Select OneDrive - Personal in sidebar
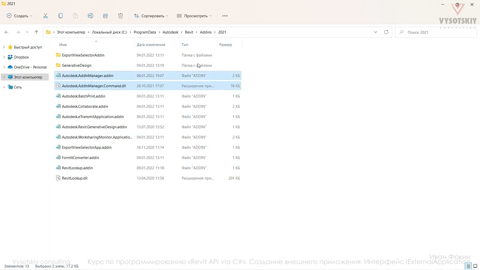 coord(30,67)
